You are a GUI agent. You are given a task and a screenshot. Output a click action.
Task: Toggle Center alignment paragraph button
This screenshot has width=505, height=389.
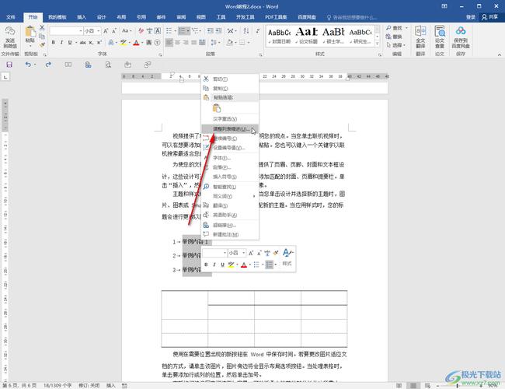[177, 42]
